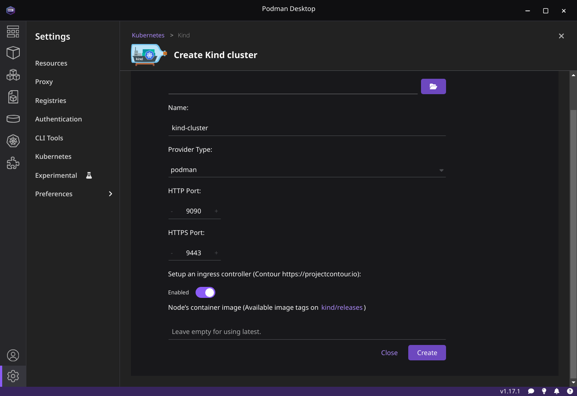Open the Images icon in the sidebar

point(13,97)
